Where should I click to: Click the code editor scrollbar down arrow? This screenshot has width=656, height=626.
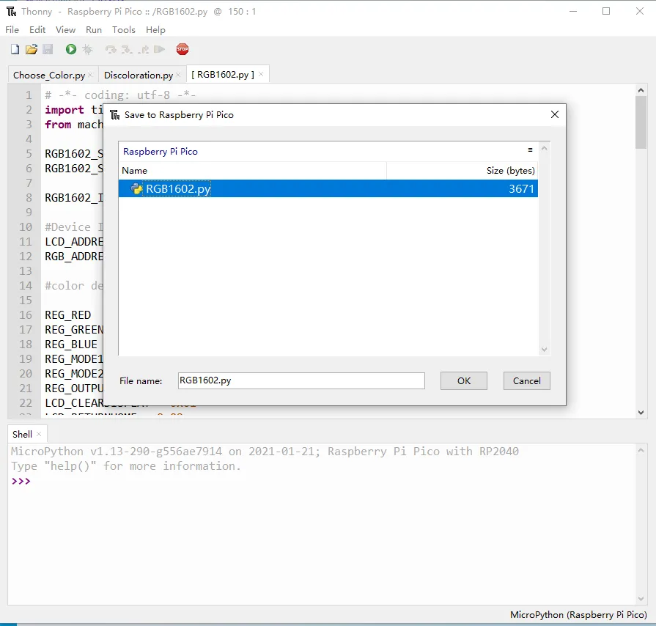point(641,413)
